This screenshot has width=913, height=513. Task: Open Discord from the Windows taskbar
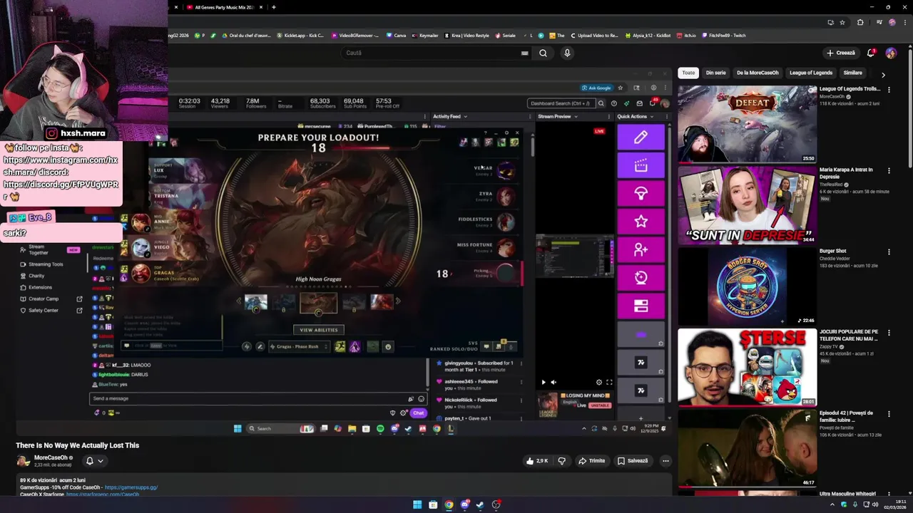click(x=464, y=504)
